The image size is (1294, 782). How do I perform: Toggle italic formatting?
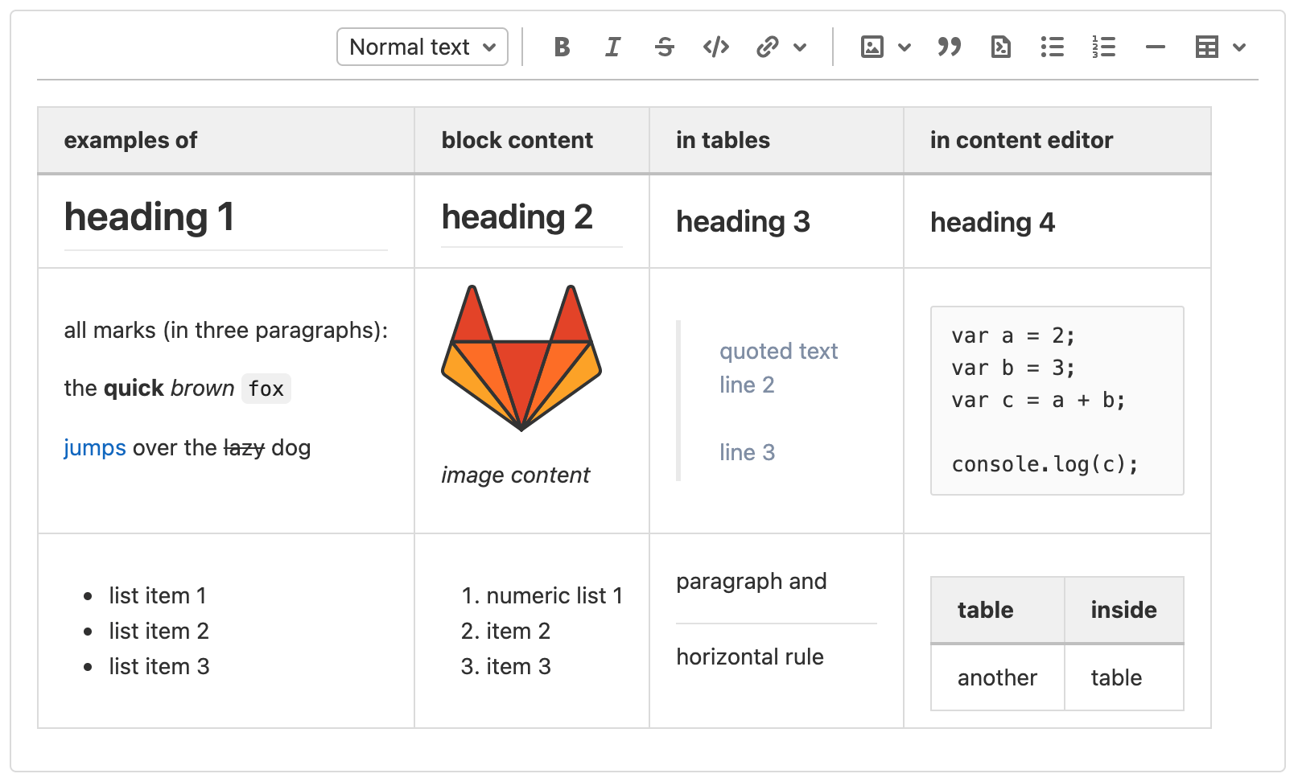pos(612,47)
